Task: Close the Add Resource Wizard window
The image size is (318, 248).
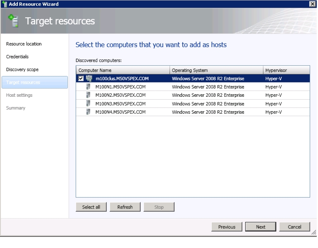Action: click(x=312, y=4)
